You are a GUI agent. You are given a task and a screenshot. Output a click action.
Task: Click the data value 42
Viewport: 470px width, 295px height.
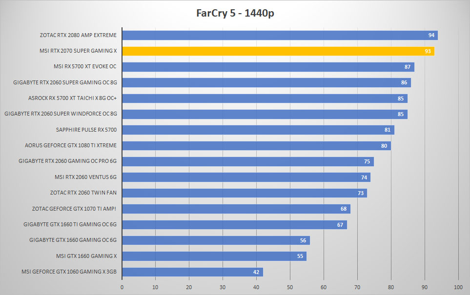point(256,272)
